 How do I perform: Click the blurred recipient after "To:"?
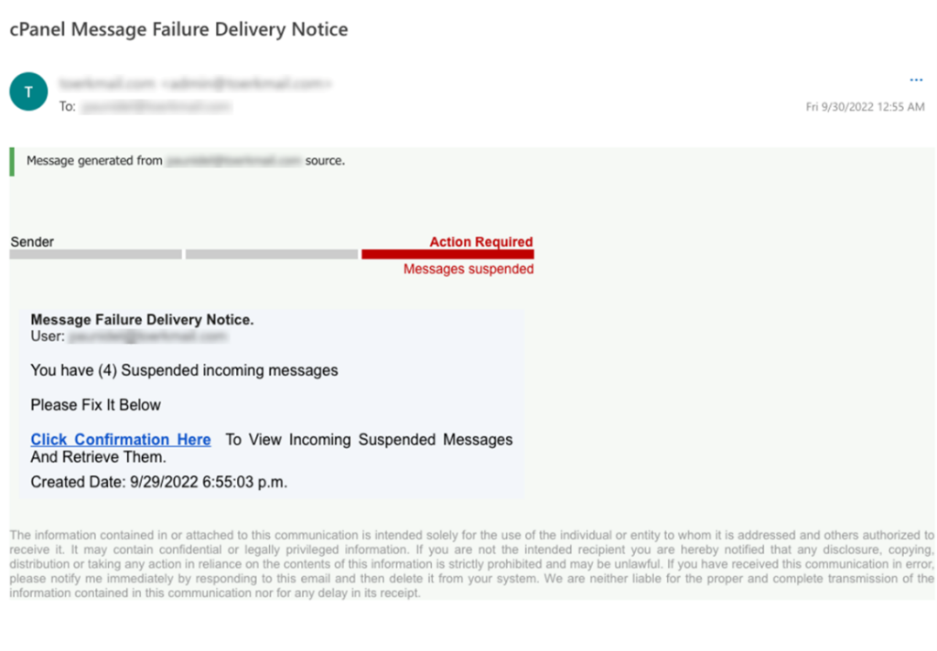[156, 107]
